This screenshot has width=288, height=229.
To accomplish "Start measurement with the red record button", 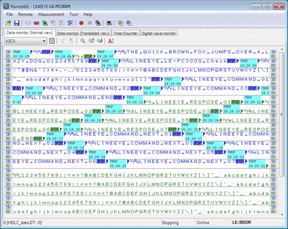I will 81,23.
